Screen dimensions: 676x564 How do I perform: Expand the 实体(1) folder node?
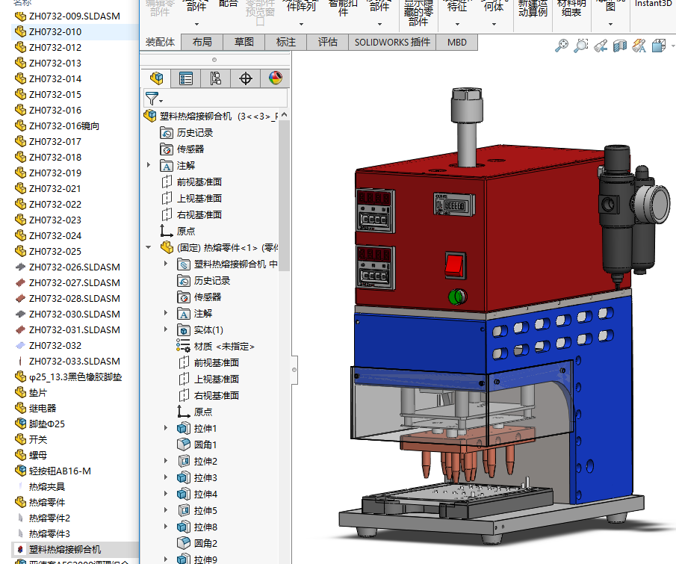pos(166,329)
